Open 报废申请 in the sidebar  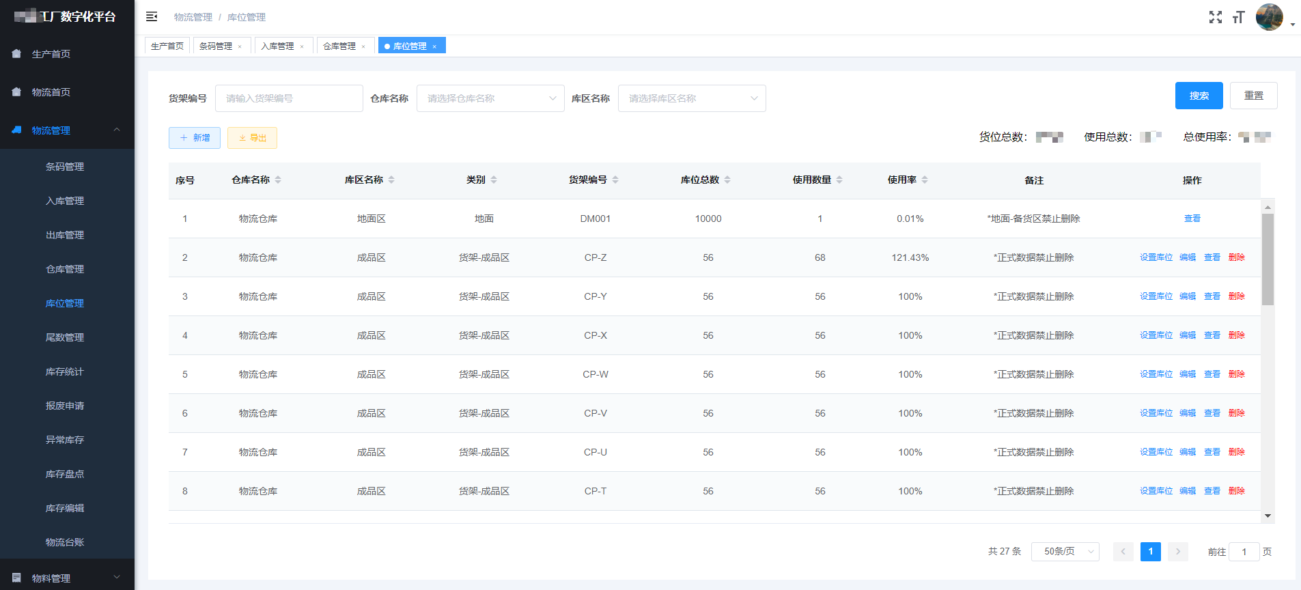point(65,406)
